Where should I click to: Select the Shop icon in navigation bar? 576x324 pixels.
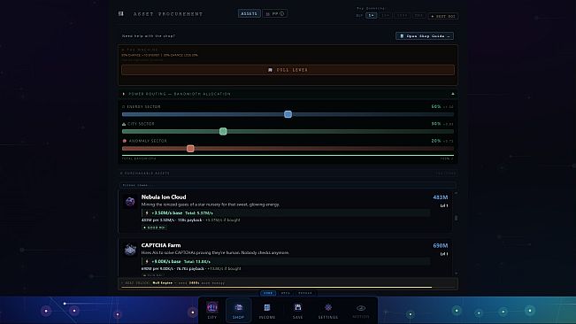(x=238, y=310)
